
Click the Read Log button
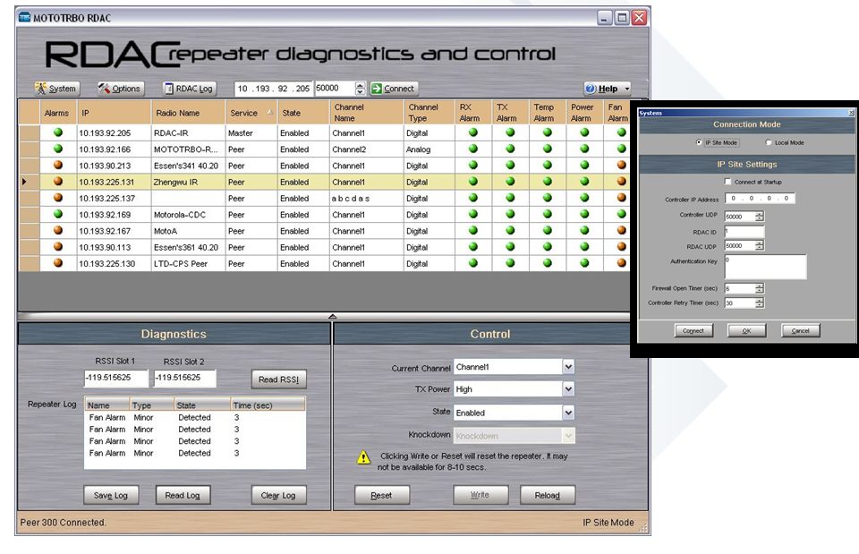(x=183, y=495)
